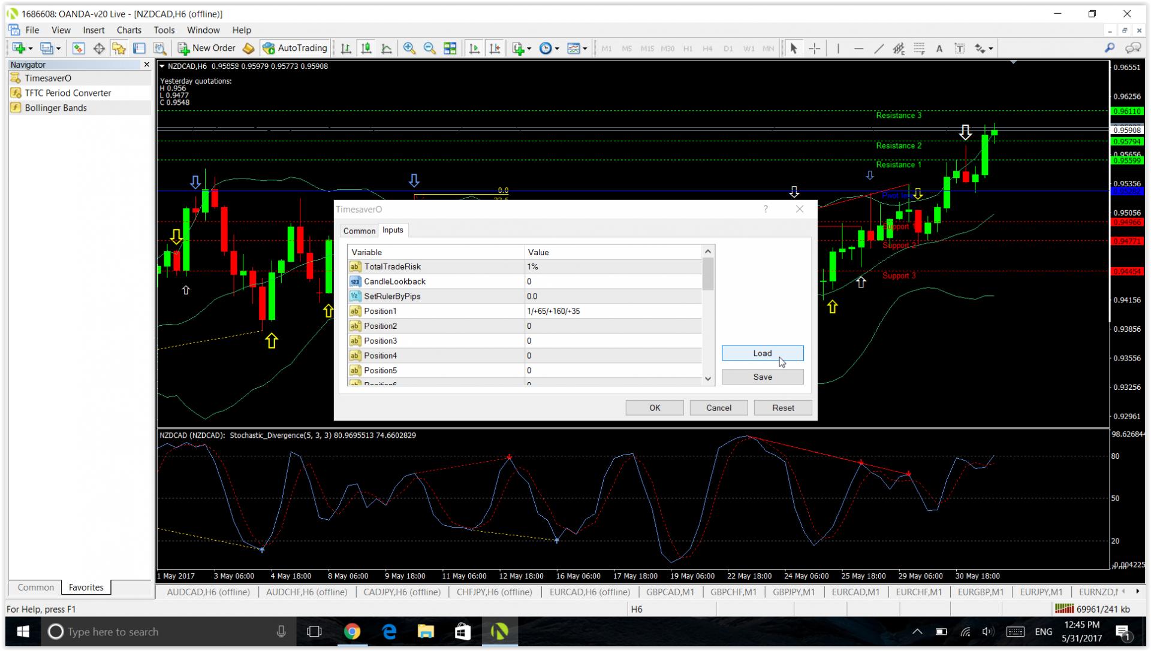Switch to the Common tab in dialog
Image resolution: width=1151 pixels, height=651 pixels.
[358, 231]
